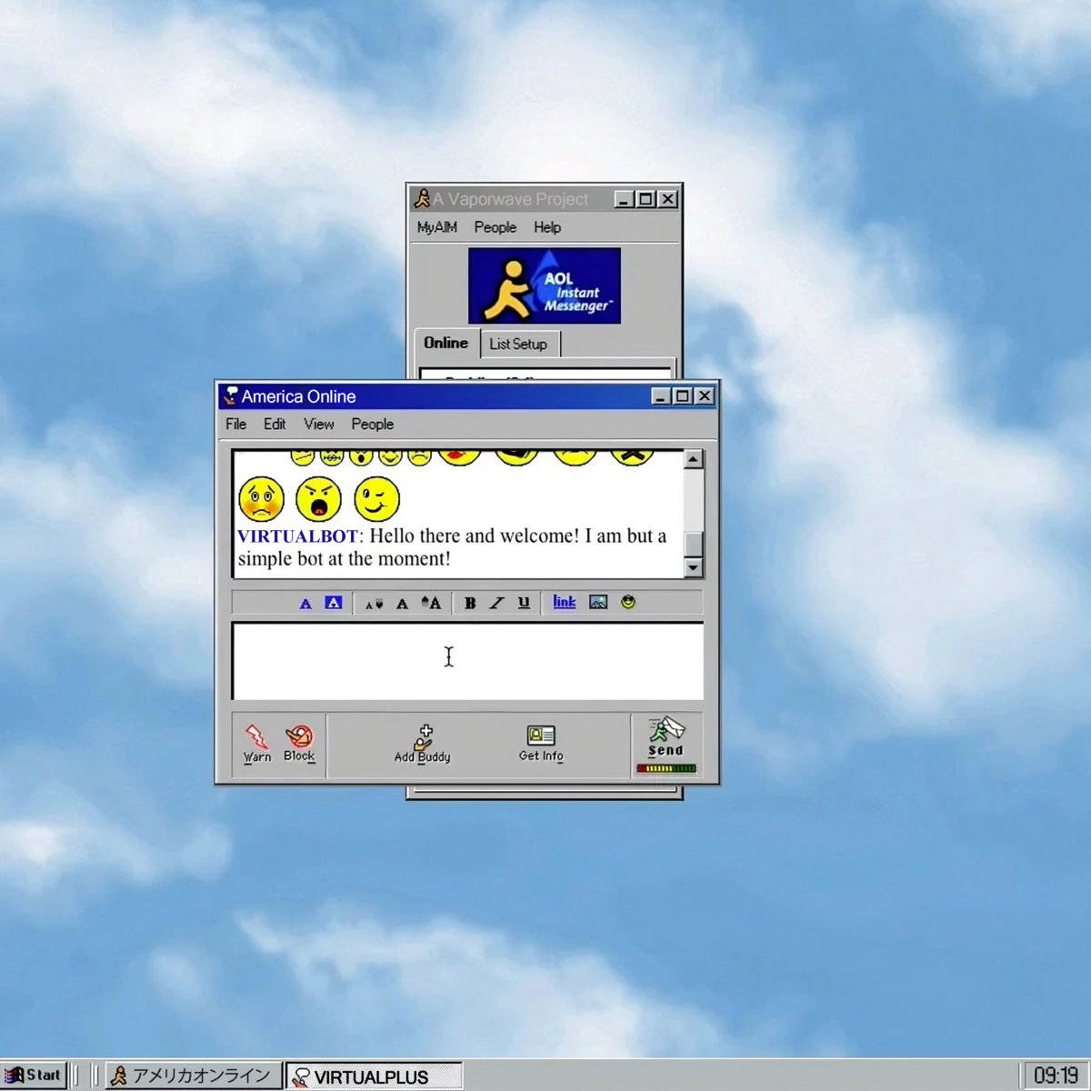
Task: Open the File menu
Action: coord(236,424)
